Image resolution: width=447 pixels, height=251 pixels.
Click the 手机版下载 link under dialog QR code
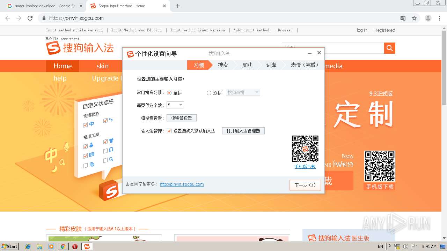pos(305,167)
